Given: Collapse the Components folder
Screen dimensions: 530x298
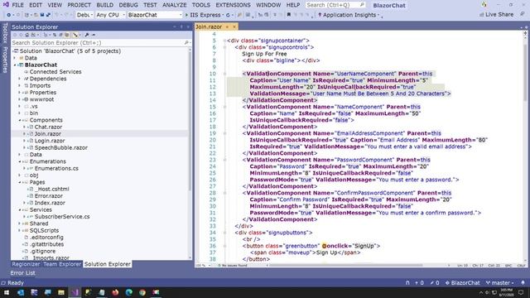Looking at the screenshot, I should (20, 120).
